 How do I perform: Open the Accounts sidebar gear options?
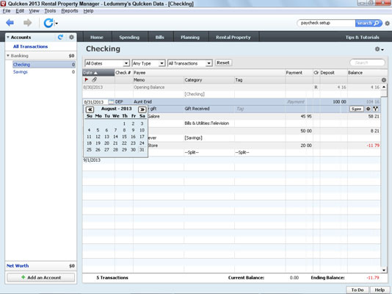(71, 37)
